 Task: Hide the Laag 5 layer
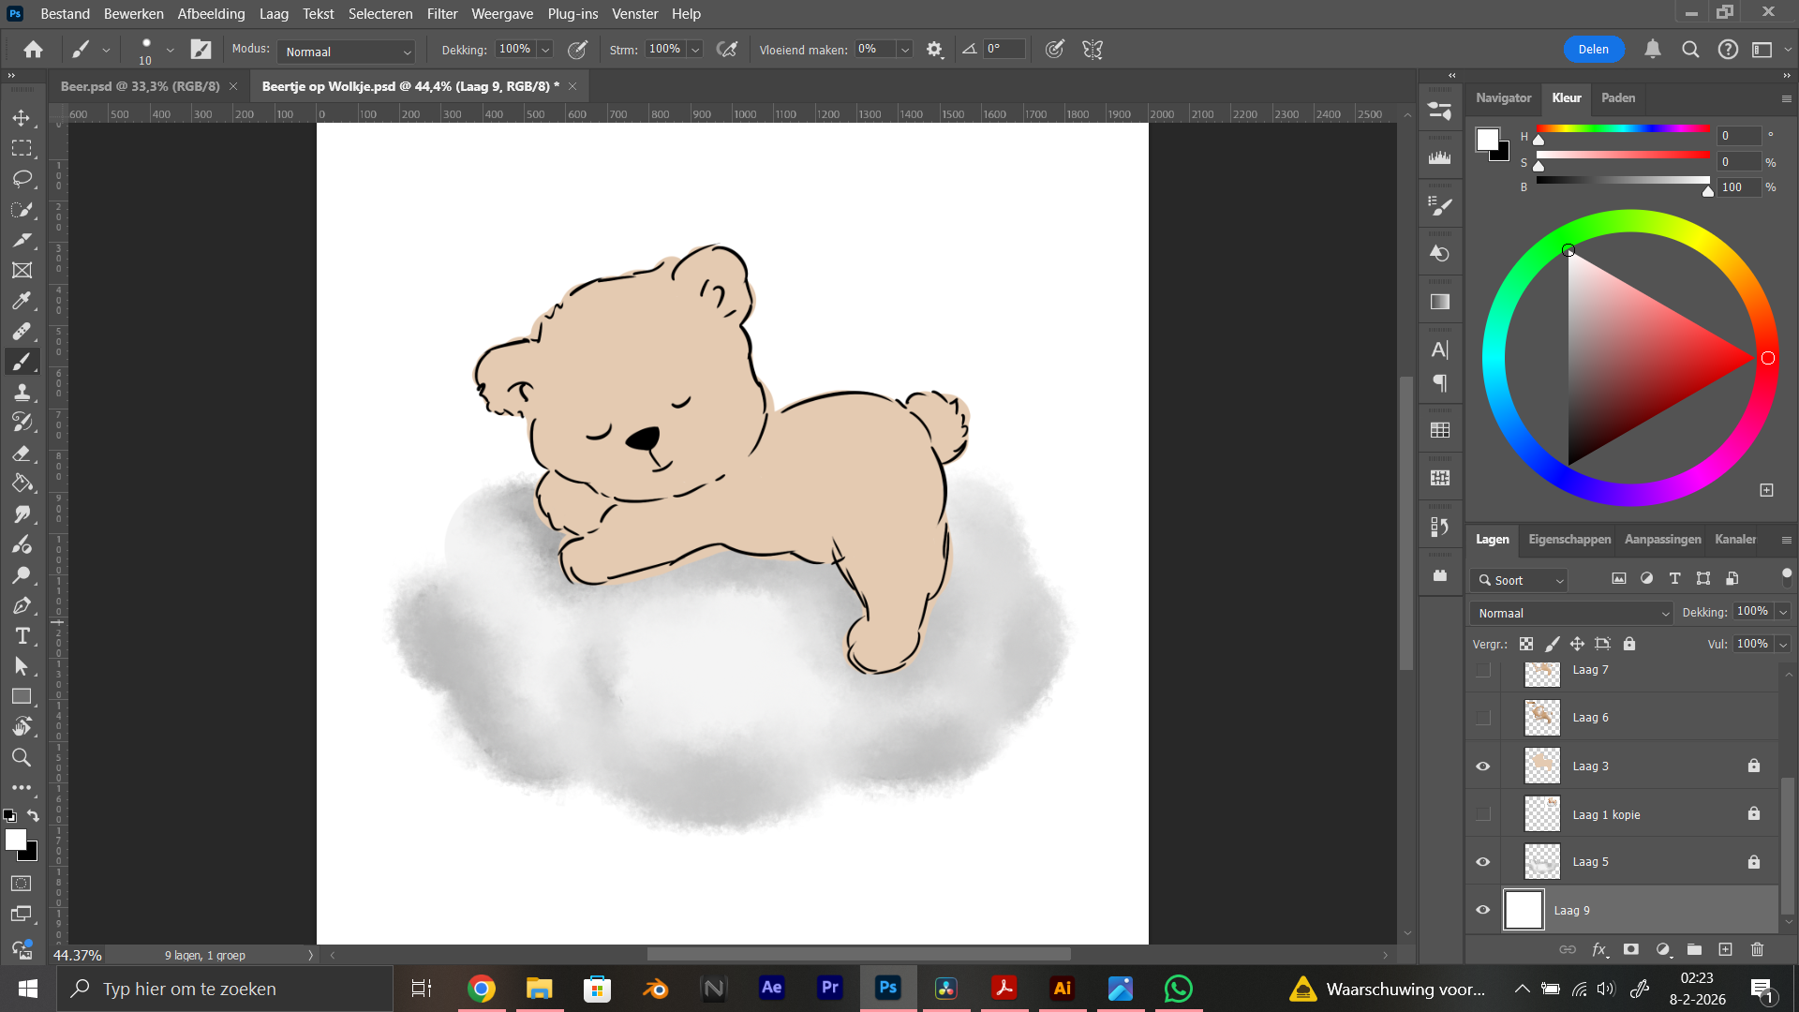1482,862
